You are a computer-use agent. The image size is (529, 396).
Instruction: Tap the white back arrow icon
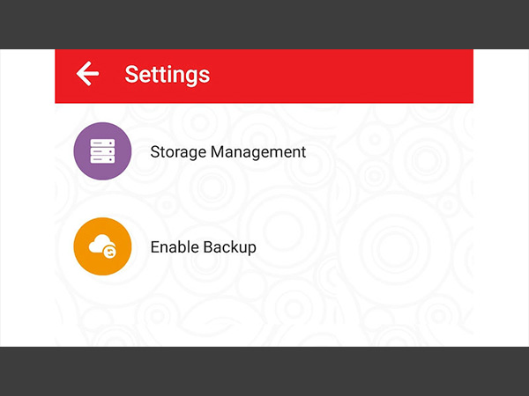(87, 74)
